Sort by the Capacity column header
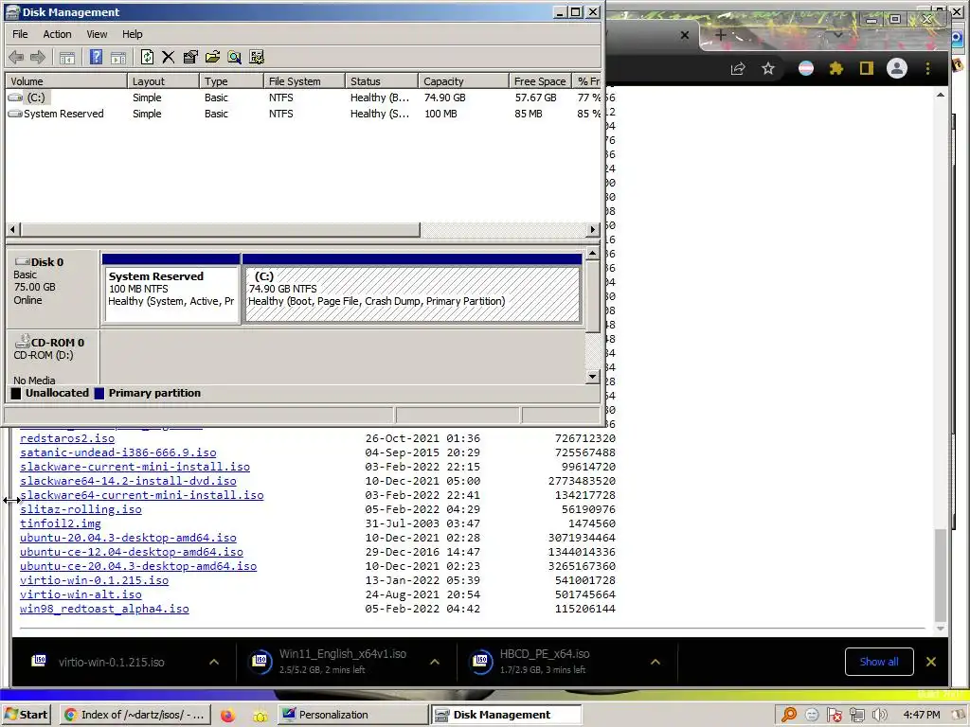This screenshot has width=970, height=727. [463, 81]
